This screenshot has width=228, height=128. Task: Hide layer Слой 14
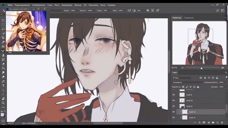point(173,112)
